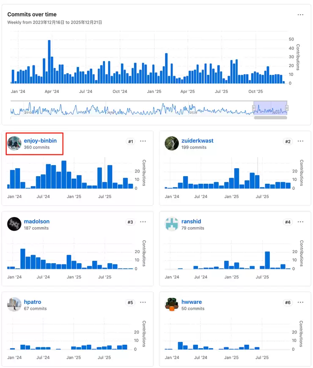Expand the three-dot menu on zuiderkwast's card

pyautogui.click(x=300, y=141)
